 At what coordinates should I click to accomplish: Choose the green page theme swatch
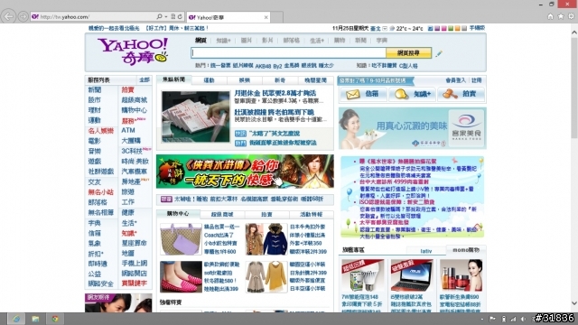[451, 28]
